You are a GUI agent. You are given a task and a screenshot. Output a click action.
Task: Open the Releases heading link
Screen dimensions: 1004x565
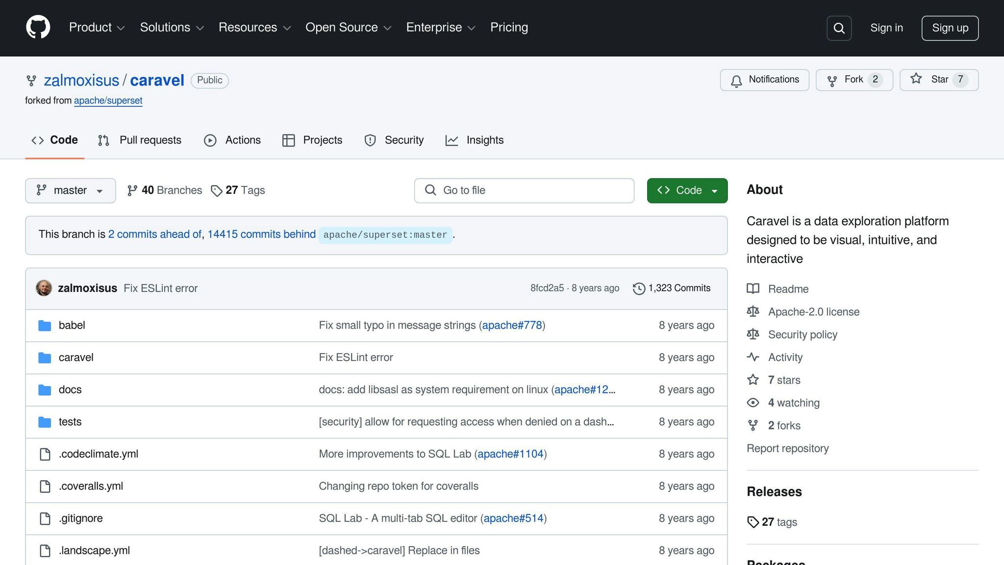[774, 492]
